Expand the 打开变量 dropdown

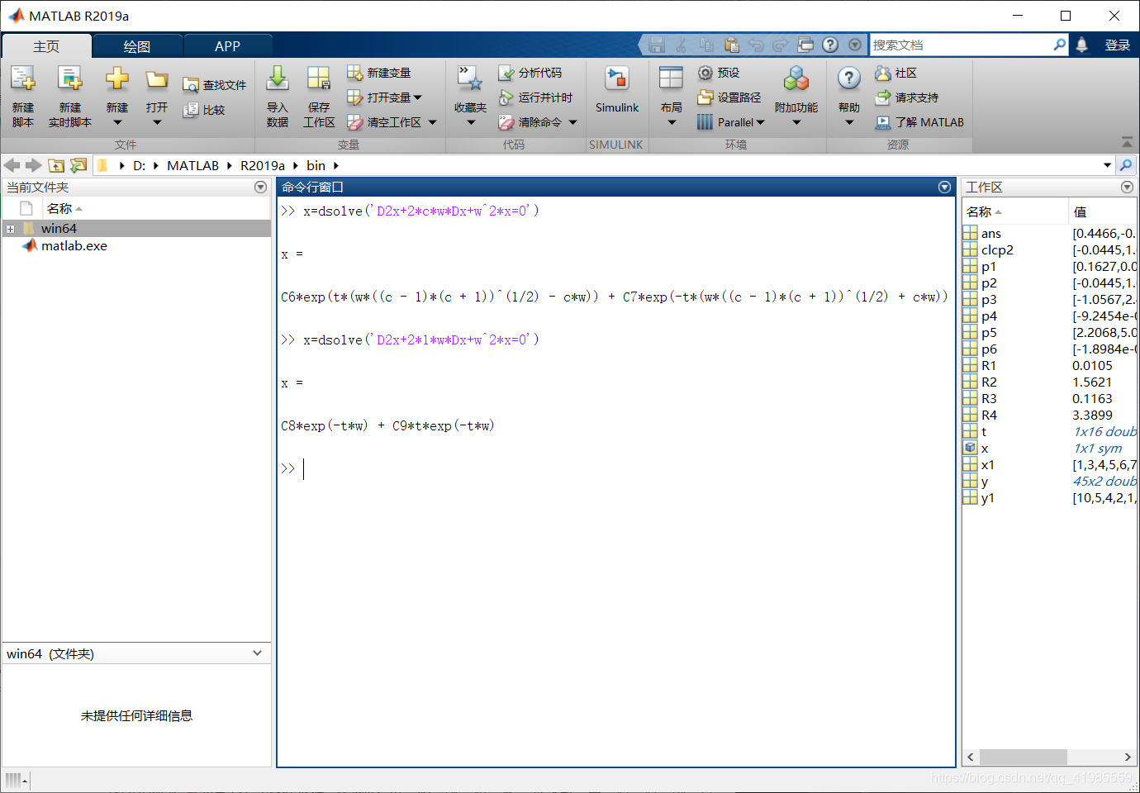[417, 97]
